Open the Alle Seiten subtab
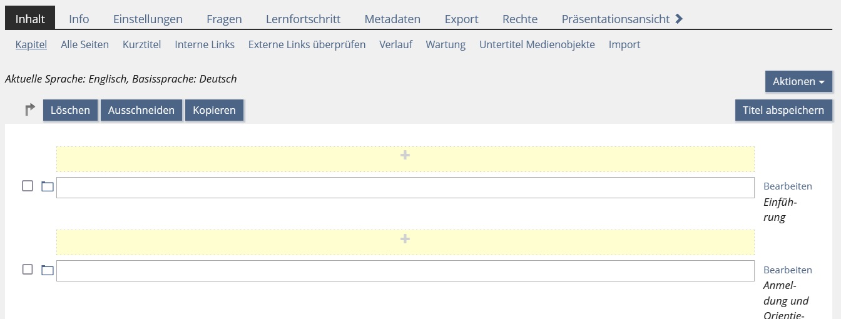 coord(84,44)
